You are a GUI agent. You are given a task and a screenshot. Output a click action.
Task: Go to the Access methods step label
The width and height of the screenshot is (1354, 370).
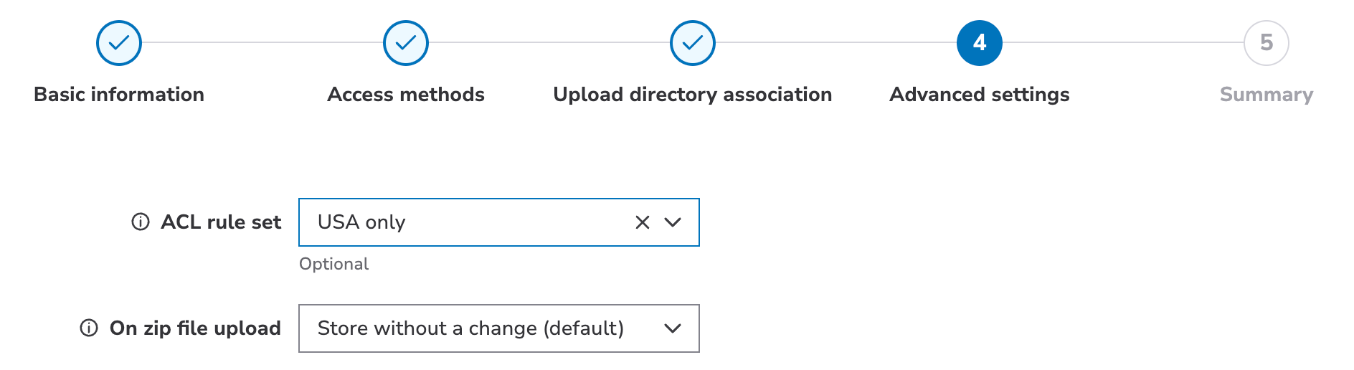tap(406, 95)
